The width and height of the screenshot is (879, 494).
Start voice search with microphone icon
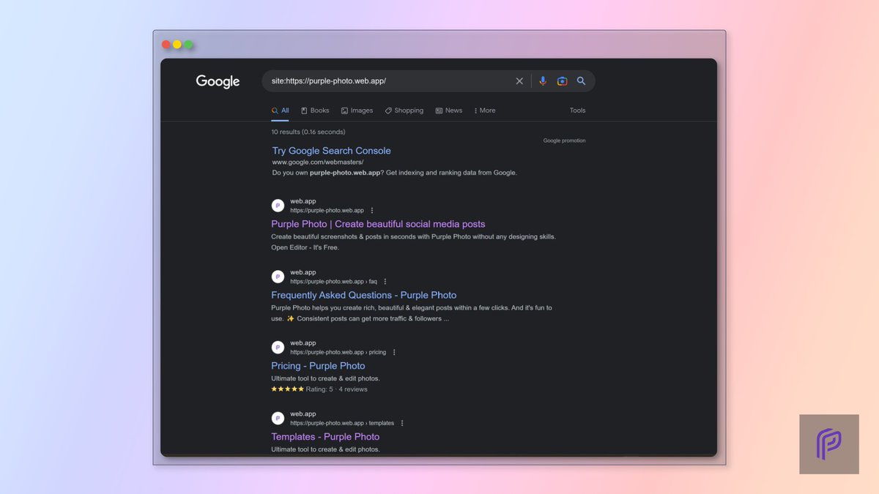(543, 81)
